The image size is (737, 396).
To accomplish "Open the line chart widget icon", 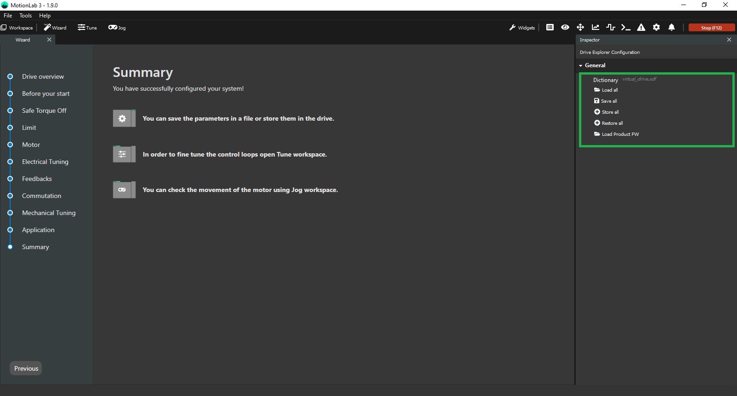I will (x=596, y=28).
